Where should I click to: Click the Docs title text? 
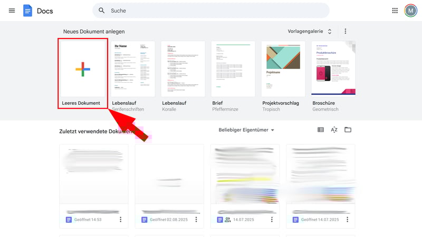pyautogui.click(x=45, y=11)
